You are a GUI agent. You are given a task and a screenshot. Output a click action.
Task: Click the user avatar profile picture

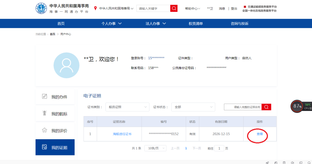pos(66,65)
